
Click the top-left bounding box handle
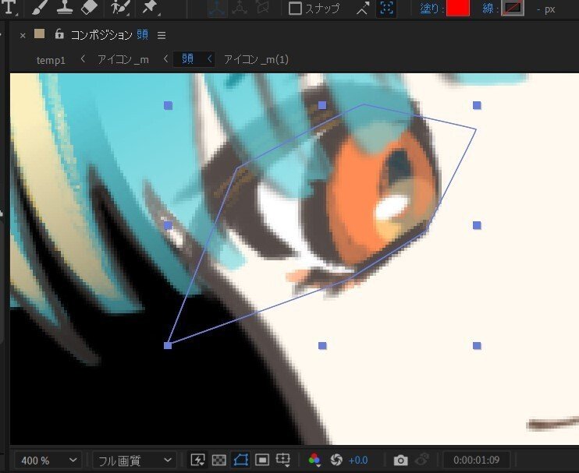168,106
